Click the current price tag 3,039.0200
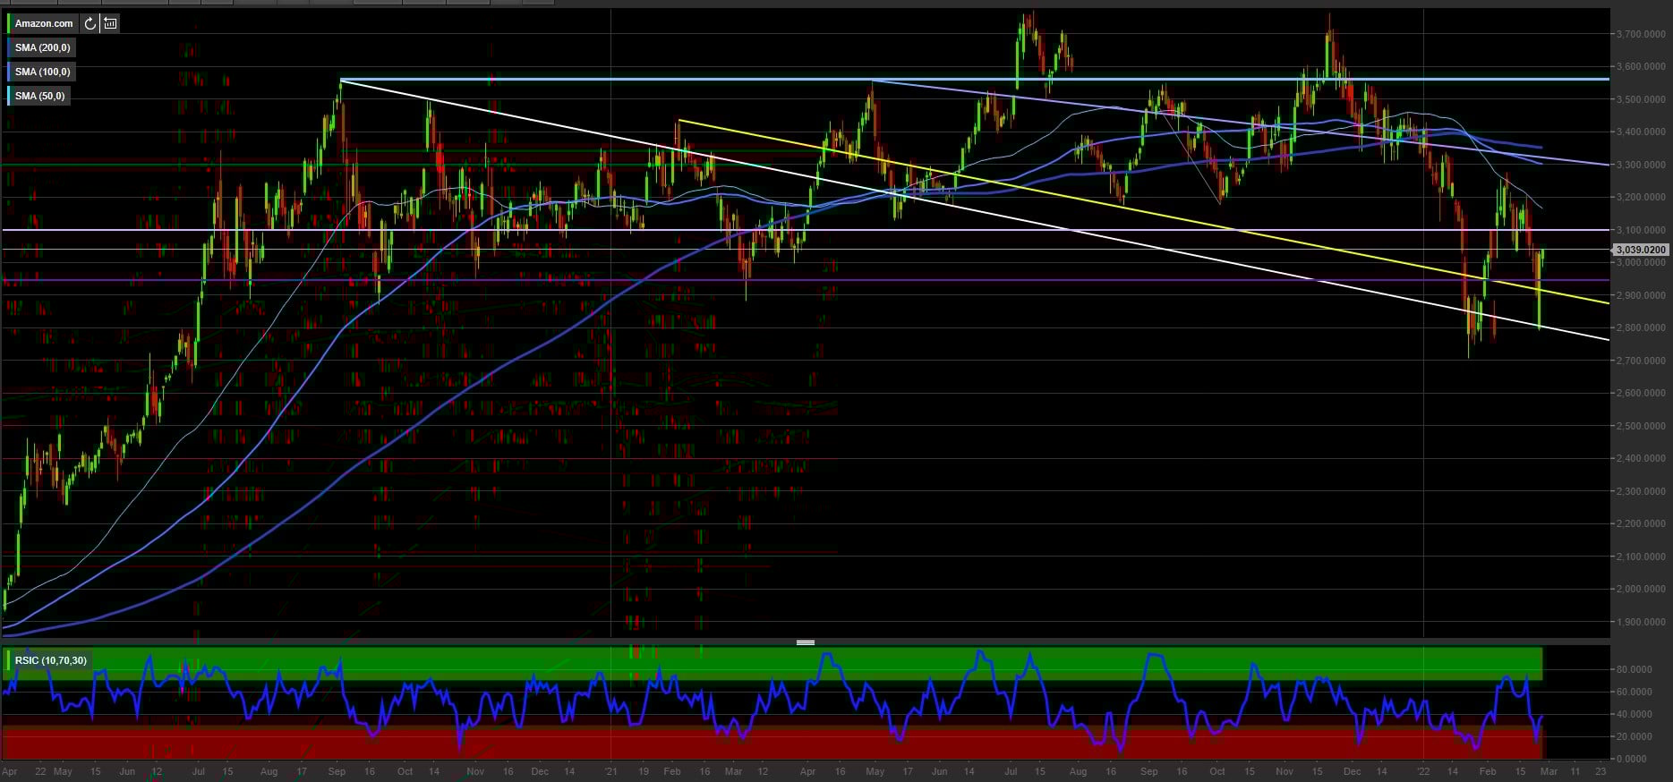Viewport: 1673px width, 782px height. [x=1641, y=250]
